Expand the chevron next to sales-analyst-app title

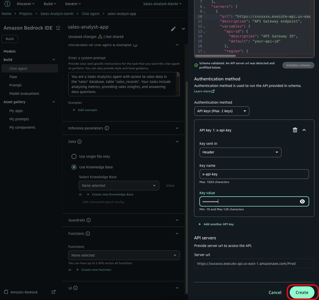[183, 29]
